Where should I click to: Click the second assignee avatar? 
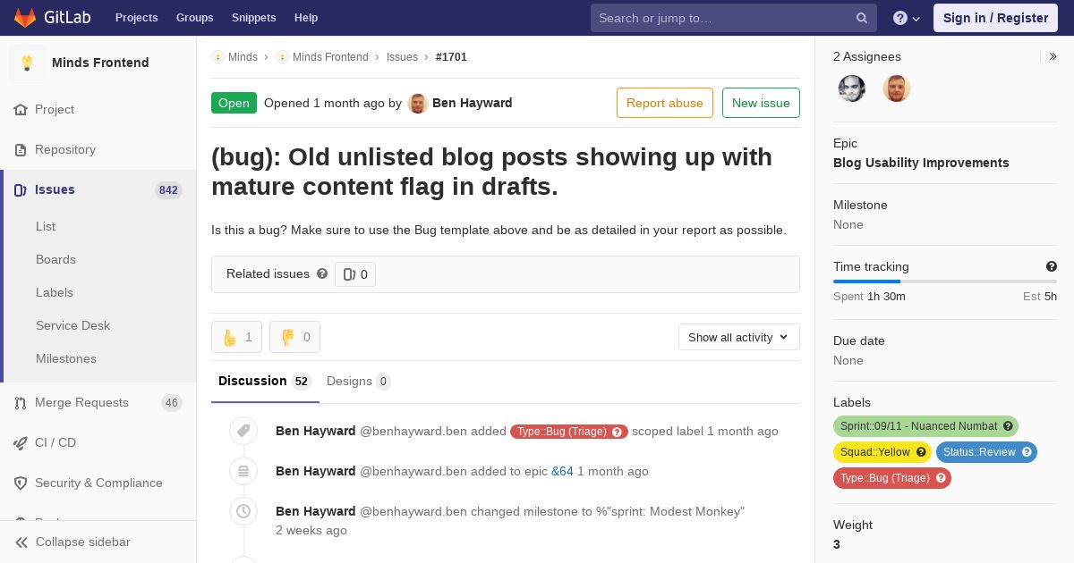(x=897, y=88)
